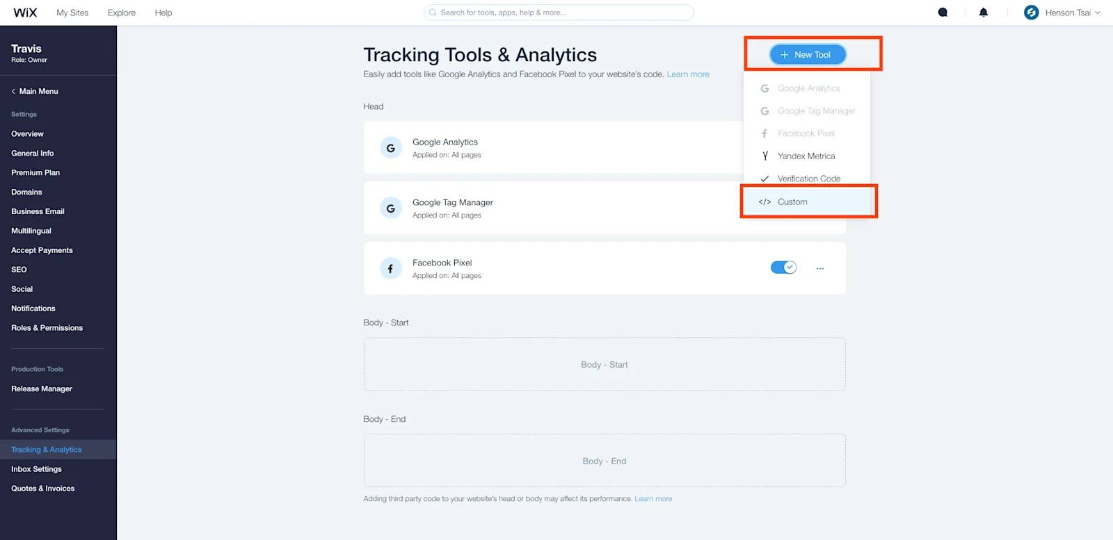Click Learn more link about performance
This screenshot has height=540, width=1113.
pyautogui.click(x=653, y=499)
